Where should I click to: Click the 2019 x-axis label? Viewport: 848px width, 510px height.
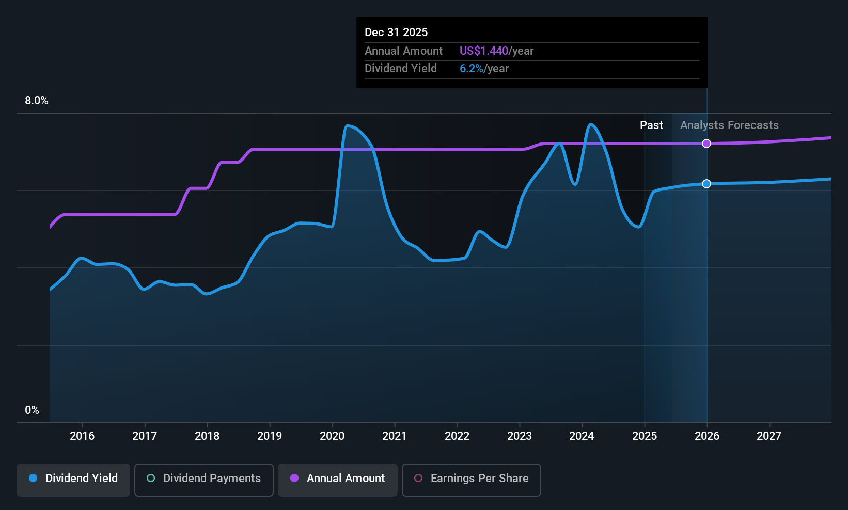pos(270,436)
